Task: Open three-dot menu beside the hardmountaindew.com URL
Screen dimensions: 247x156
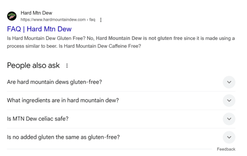Action: [101, 20]
